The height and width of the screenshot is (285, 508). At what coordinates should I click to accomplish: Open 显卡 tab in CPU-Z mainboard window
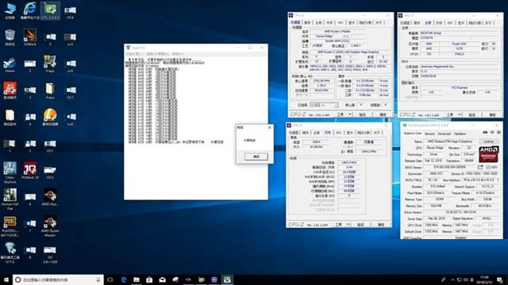461,23
